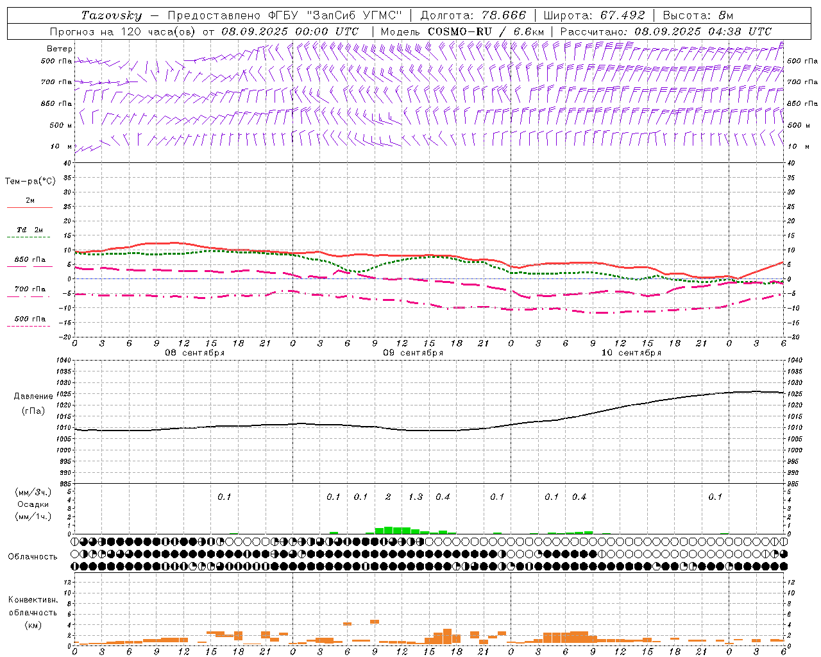Click the 'Конвективн.' convective cloud label
Image resolution: width=821 pixels, height=657 pixels.
33,600
